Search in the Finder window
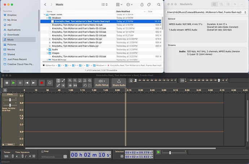This screenshot has height=164, width=249. click(x=159, y=5)
